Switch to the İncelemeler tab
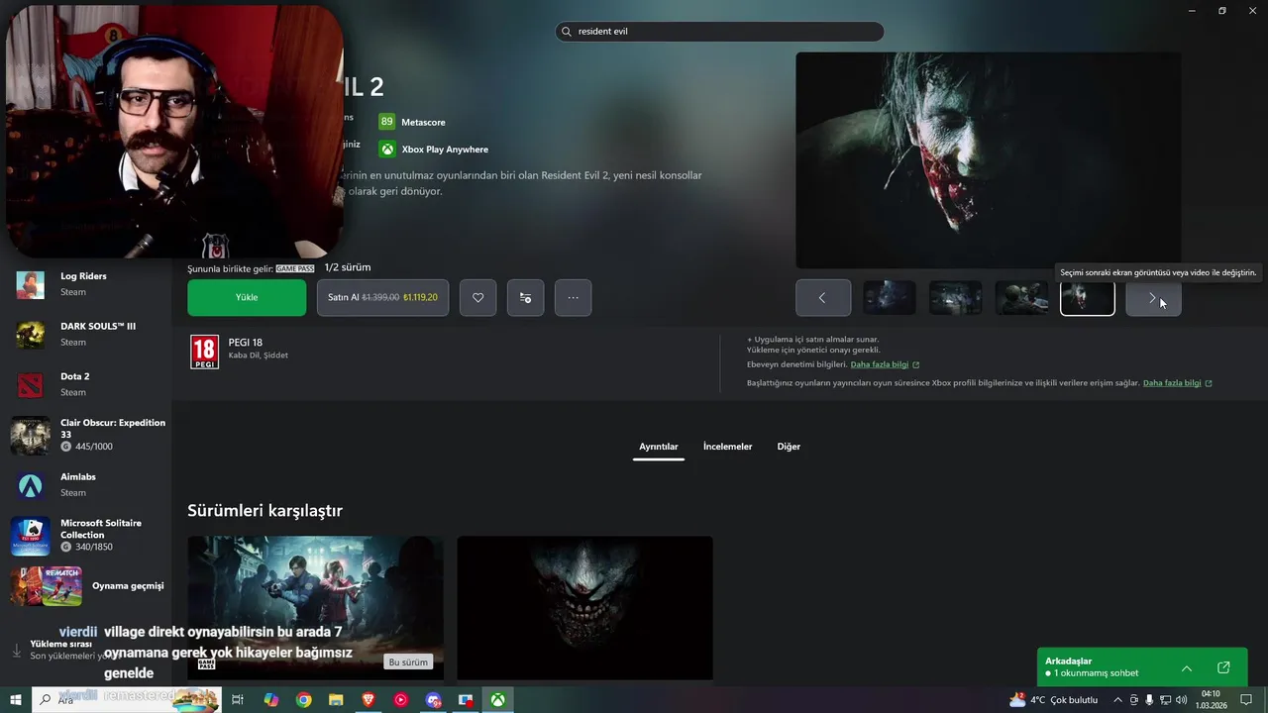The width and height of the screenshot is (1268, 713). (x=728, y=447)
